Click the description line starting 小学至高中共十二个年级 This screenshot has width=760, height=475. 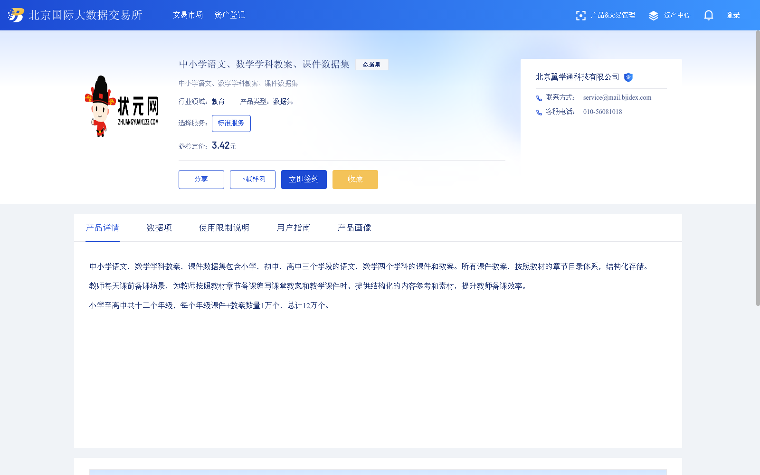[x=210, y=305]
